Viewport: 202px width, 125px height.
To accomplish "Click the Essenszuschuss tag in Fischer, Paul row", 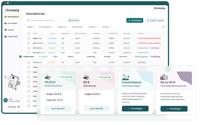I will click(141, 57).
